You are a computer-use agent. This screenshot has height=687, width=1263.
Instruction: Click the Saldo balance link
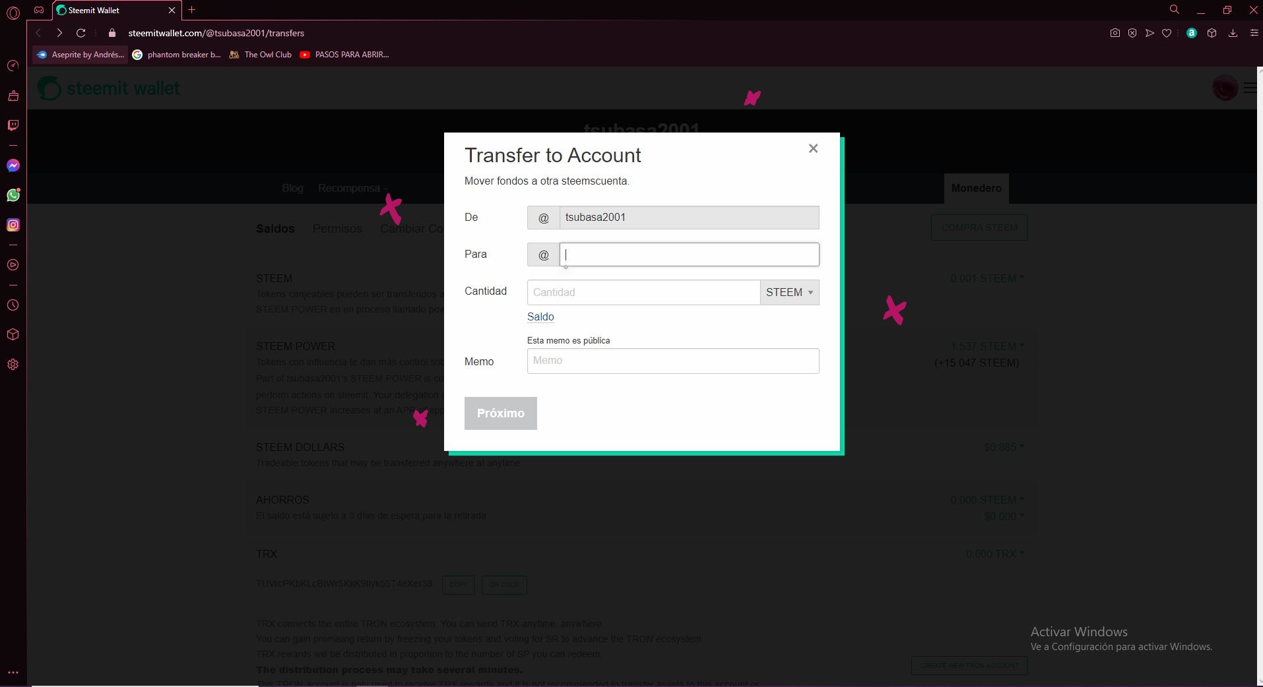point(540,317)
